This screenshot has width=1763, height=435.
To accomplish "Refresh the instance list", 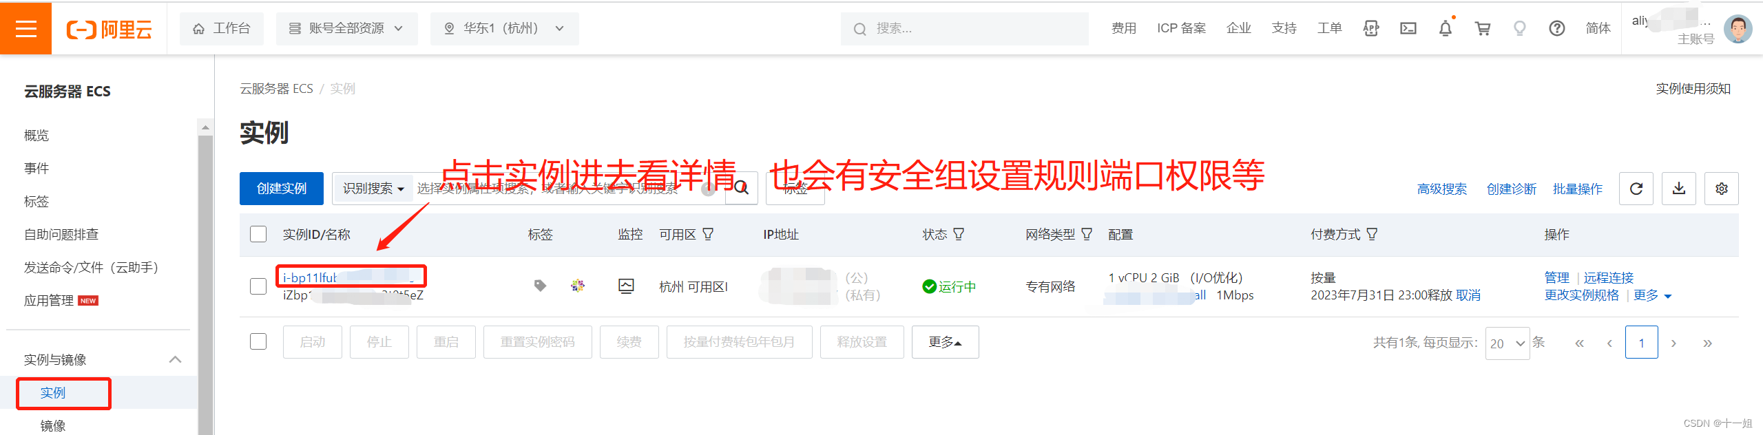I will coord(1637,189).
